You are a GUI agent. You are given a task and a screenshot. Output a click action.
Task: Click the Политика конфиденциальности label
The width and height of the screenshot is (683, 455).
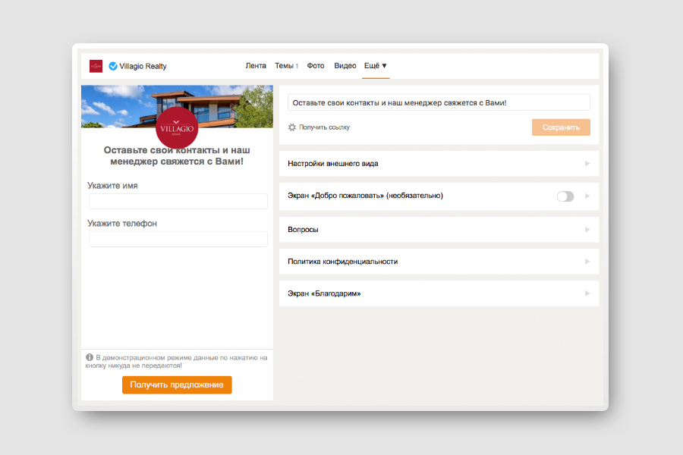[342, 262]
